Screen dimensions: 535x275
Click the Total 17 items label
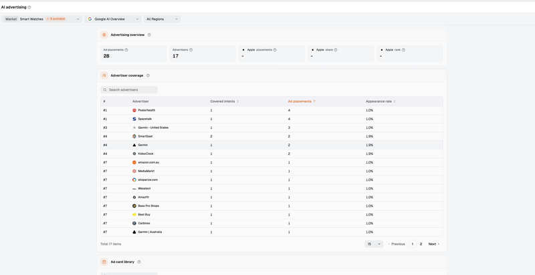click(x=111, y=244)
